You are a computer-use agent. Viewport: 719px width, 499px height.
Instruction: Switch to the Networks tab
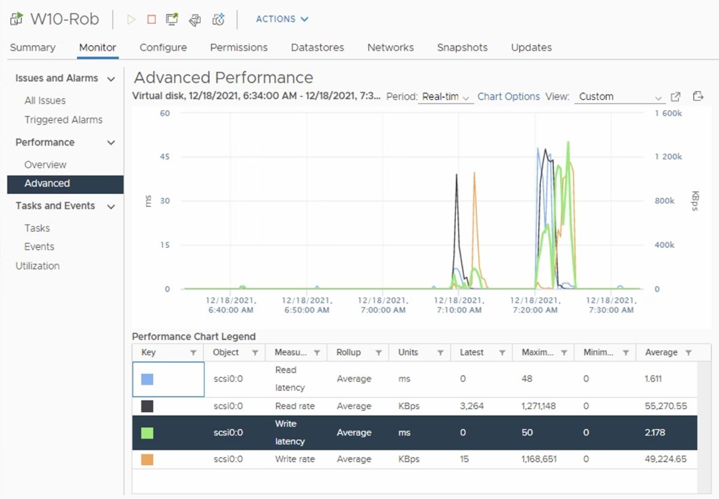click(390, 47)
